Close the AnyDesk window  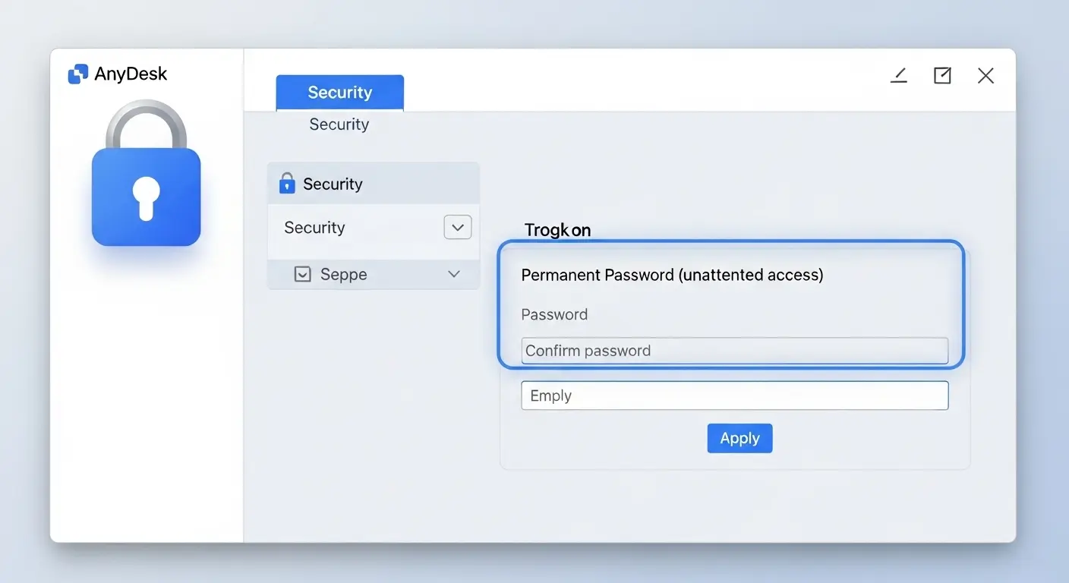tap(985, 75)
